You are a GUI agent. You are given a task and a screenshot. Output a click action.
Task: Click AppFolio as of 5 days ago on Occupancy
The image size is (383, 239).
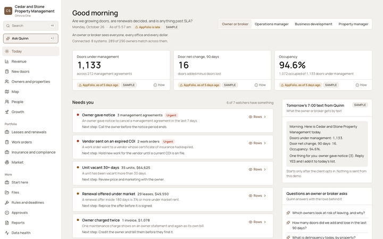(301, 85)
